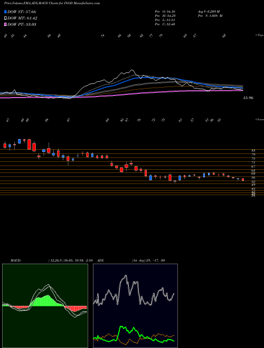
Task: Select the 'DOW ST: 57.66' label
Action: pos(22,12)
